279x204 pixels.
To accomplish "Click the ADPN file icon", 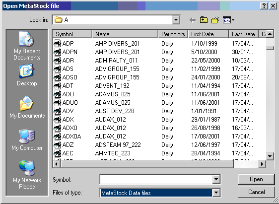I will coord(57,52).
